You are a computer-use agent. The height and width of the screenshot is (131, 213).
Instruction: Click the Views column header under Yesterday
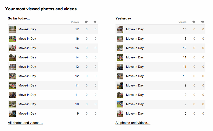[182, 22]
